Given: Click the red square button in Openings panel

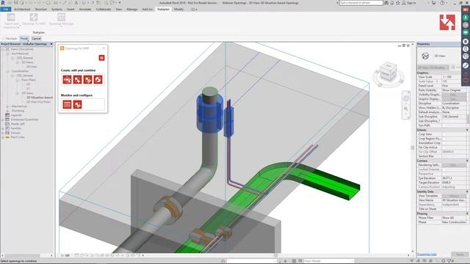Looking at the screenshot, I should pos(101,58).
